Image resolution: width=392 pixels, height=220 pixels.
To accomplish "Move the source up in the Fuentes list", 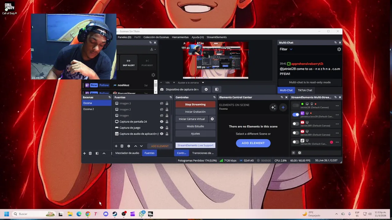I will (x=136, y=146).
